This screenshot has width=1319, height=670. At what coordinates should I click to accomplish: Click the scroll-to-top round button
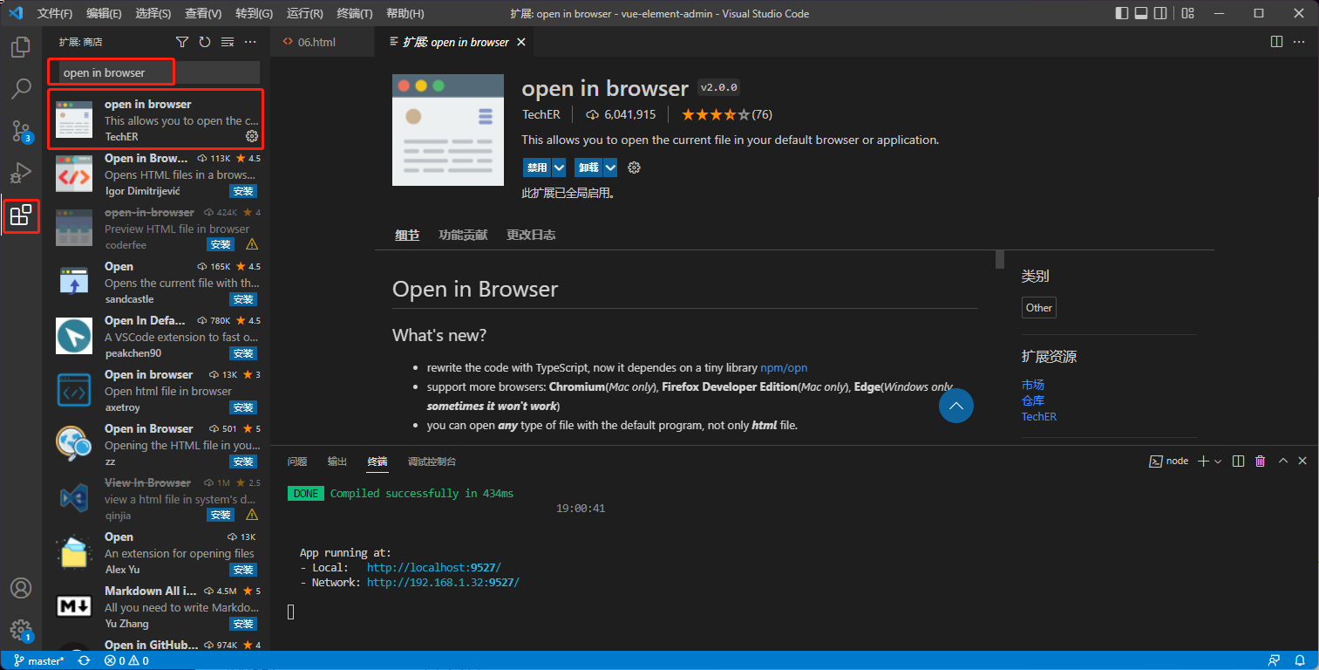coord(956,406)
